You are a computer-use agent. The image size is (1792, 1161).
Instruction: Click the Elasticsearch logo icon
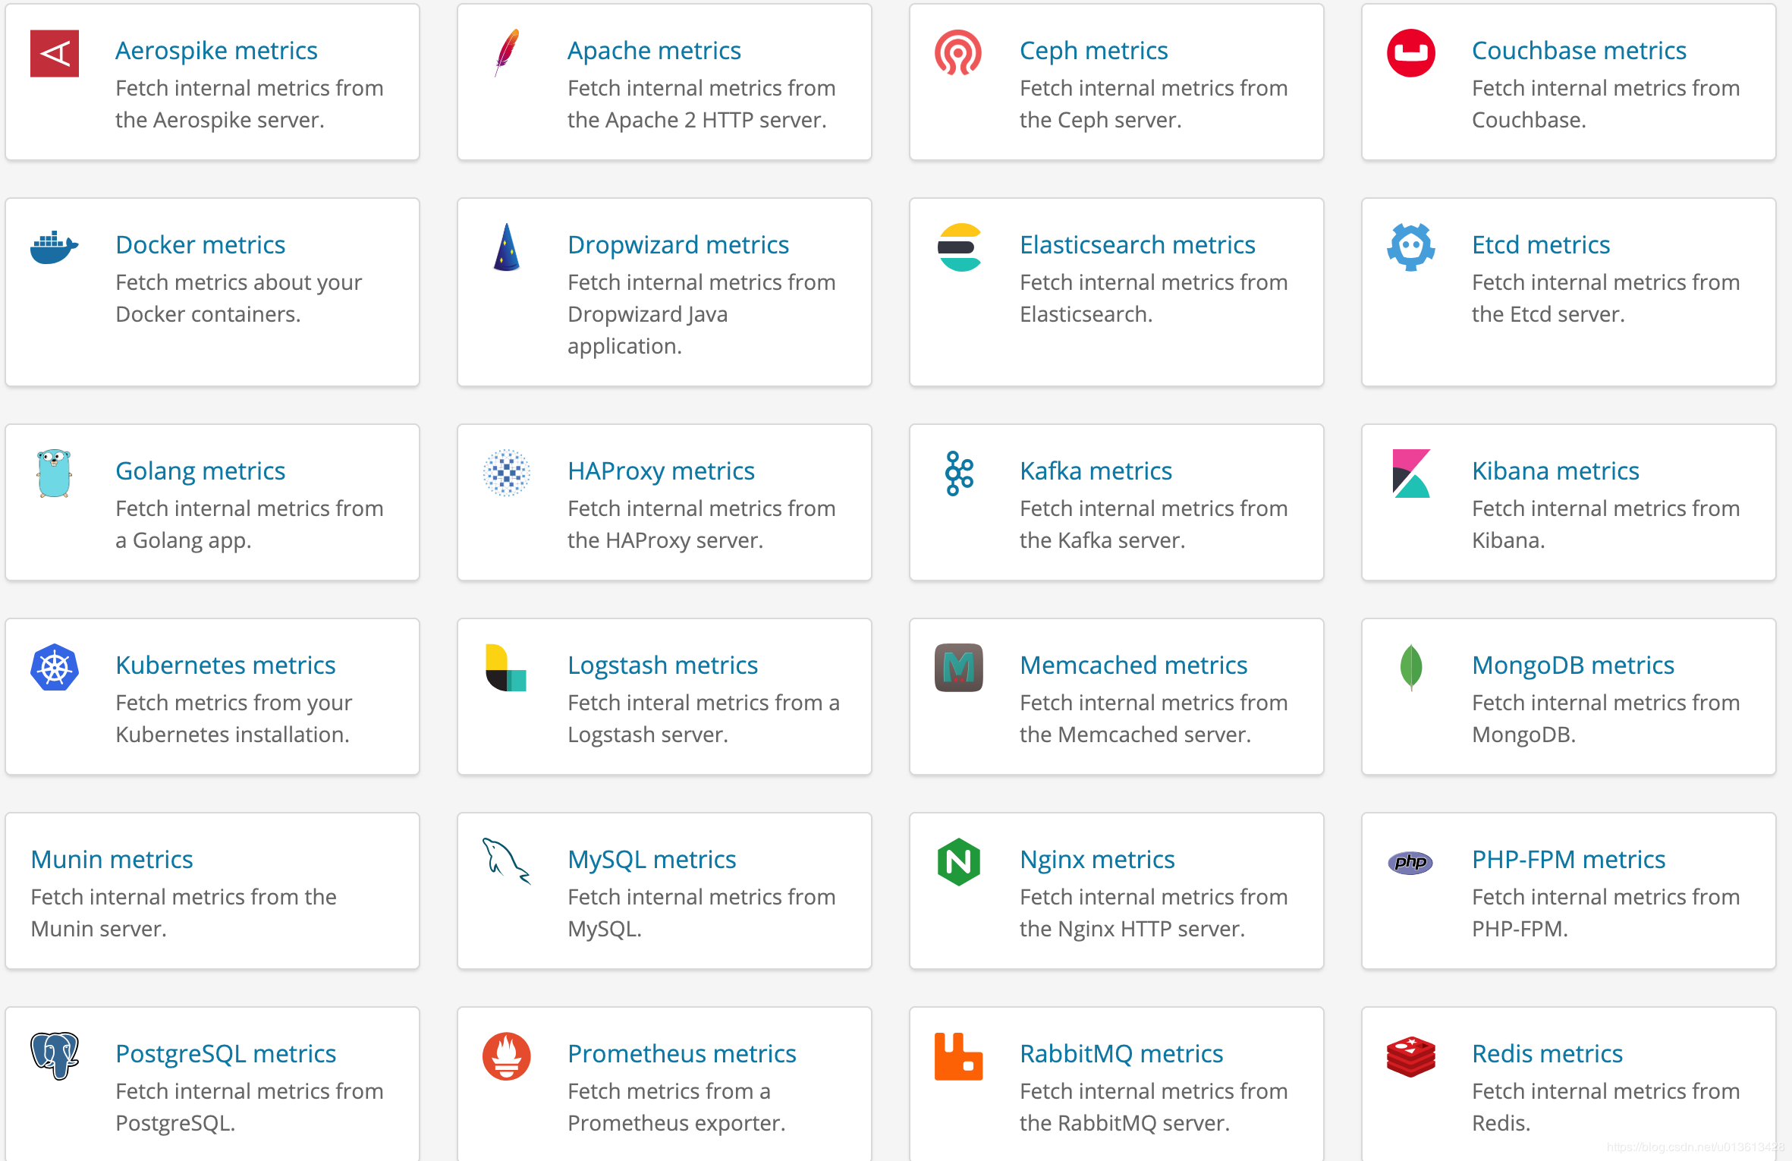(959, 247)
